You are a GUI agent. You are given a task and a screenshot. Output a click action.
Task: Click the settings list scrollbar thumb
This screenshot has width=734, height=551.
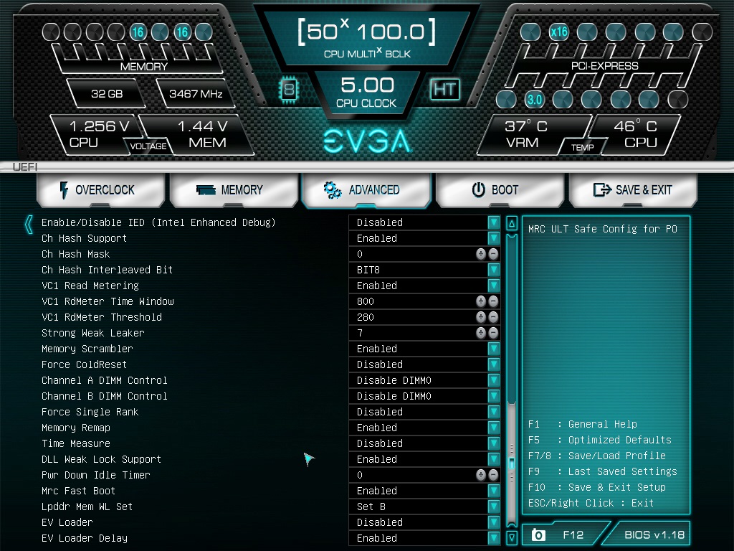pos(512,463)
